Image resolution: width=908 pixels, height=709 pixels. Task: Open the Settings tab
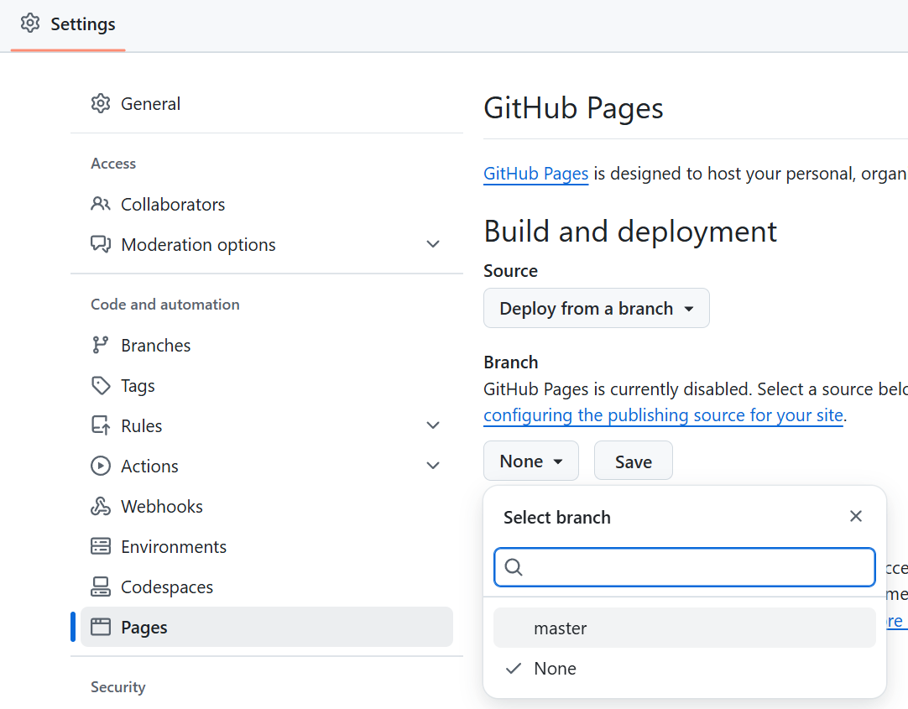click(x=68, y=24)
